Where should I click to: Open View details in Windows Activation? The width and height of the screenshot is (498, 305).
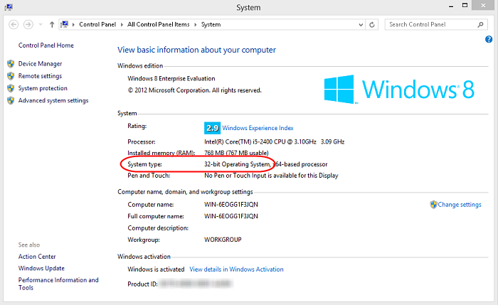(x=236, y=269)
